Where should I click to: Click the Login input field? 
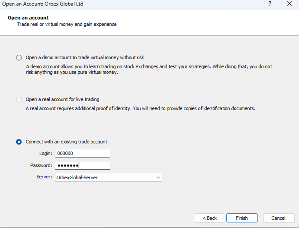pyautogui.click(x=82, y=153)
